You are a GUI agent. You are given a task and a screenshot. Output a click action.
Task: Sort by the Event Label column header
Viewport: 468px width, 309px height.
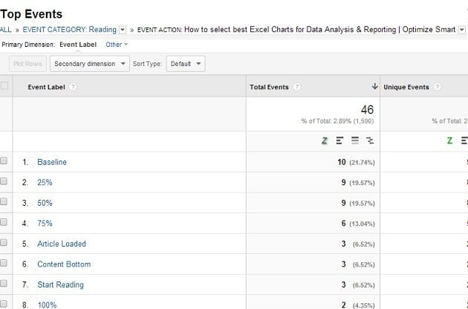[46, 87]
